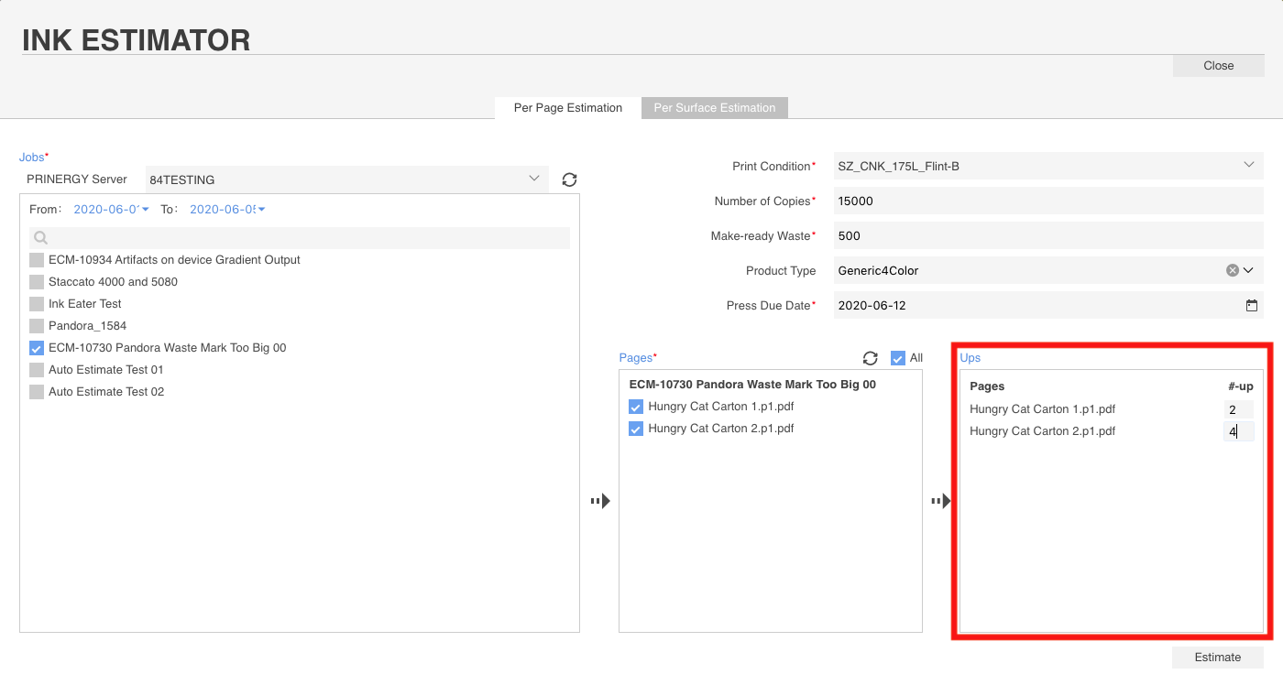
Task: Click the job search magnifier icon
Action: 40,238
